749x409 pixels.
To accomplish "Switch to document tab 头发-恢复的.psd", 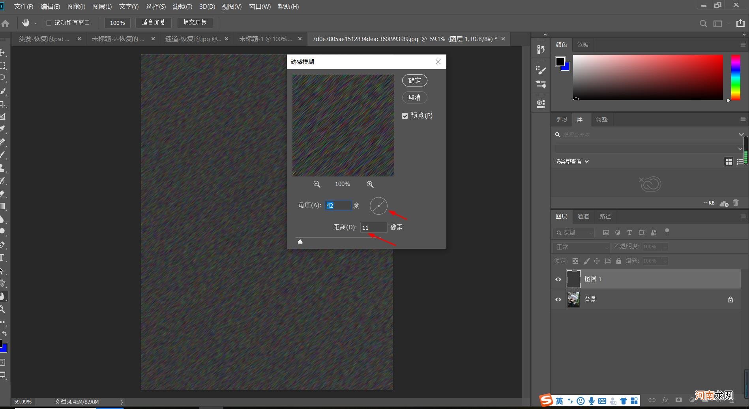I will tap(44, 39).
